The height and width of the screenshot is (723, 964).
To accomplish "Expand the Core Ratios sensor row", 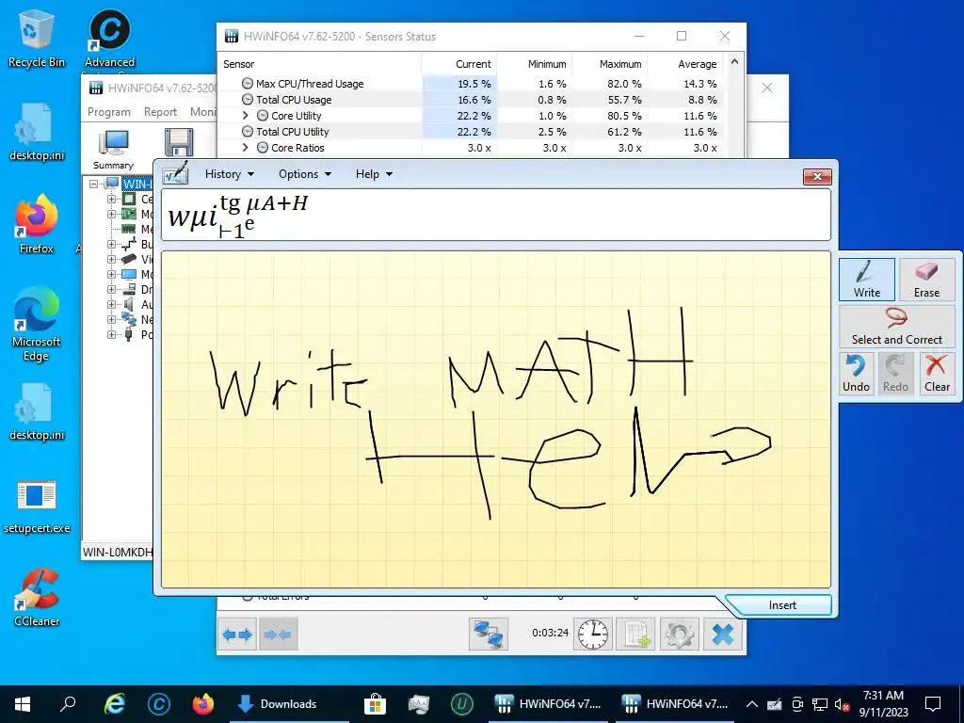I will click(x=246, y=148).
